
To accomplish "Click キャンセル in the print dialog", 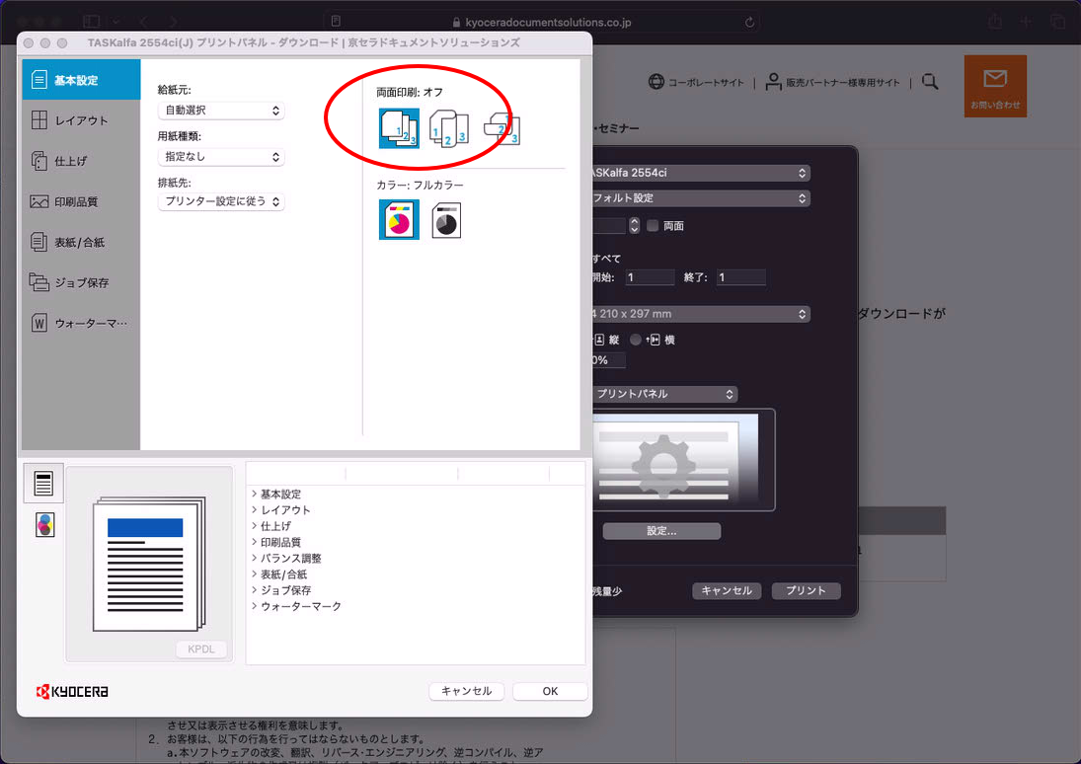I will 727,591.
